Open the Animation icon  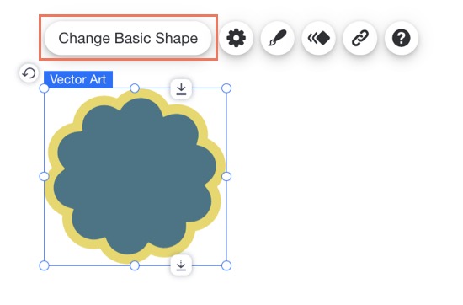point(318,38)
